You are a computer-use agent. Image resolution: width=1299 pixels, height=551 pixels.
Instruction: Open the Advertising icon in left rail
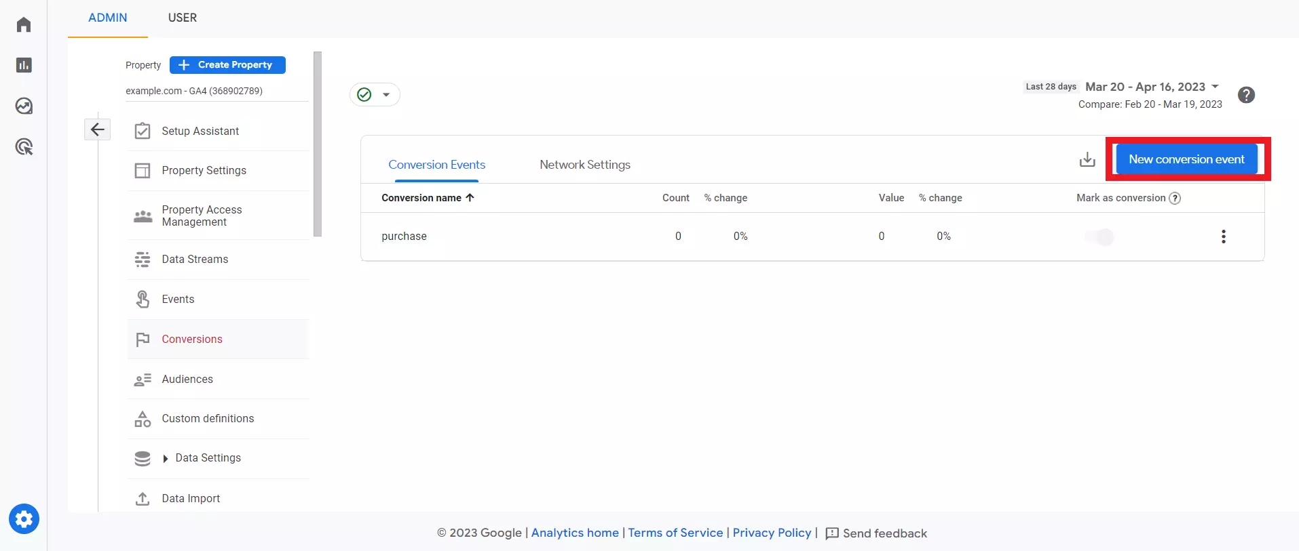24,146
